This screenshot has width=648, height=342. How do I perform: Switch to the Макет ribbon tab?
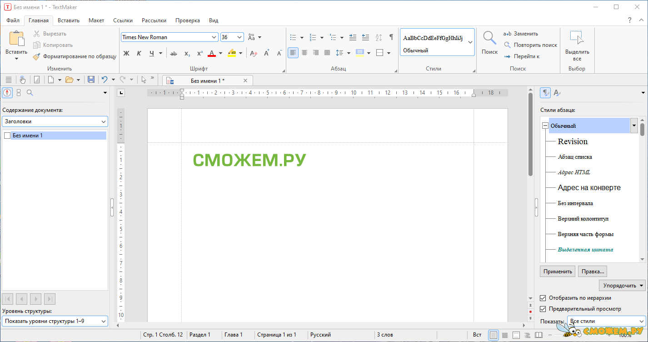(x=96, y=20)
